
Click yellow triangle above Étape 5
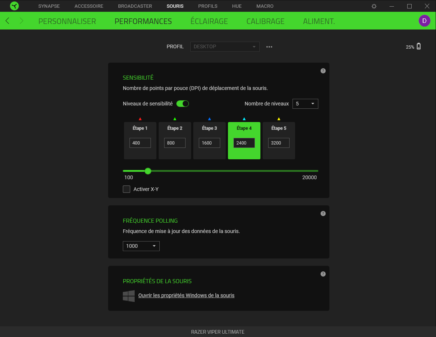click(279, 119)
